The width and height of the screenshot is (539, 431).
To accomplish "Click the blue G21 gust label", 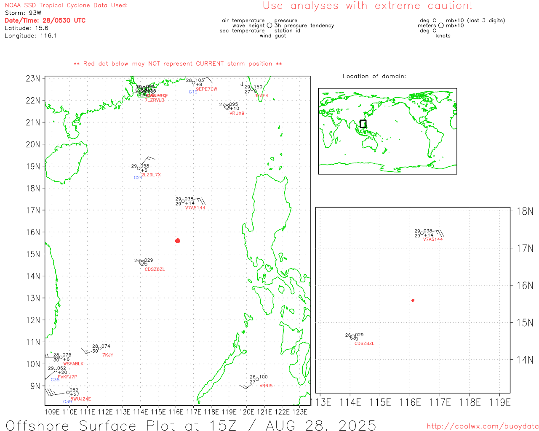I will tap(138, 178).
